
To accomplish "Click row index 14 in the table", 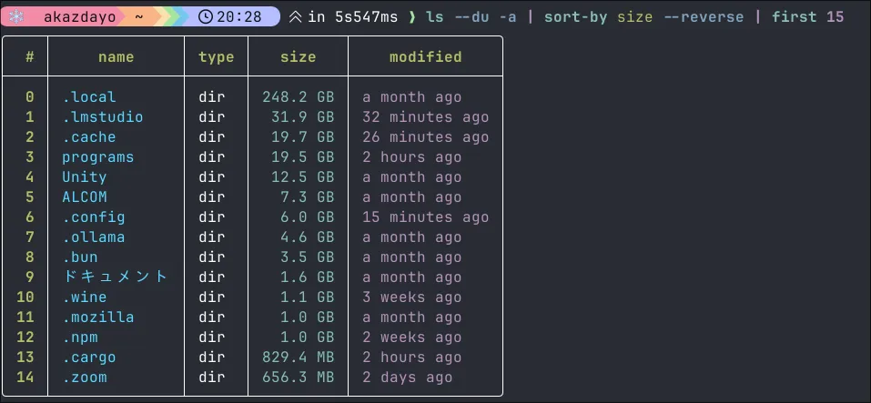I will pos(25,378).
